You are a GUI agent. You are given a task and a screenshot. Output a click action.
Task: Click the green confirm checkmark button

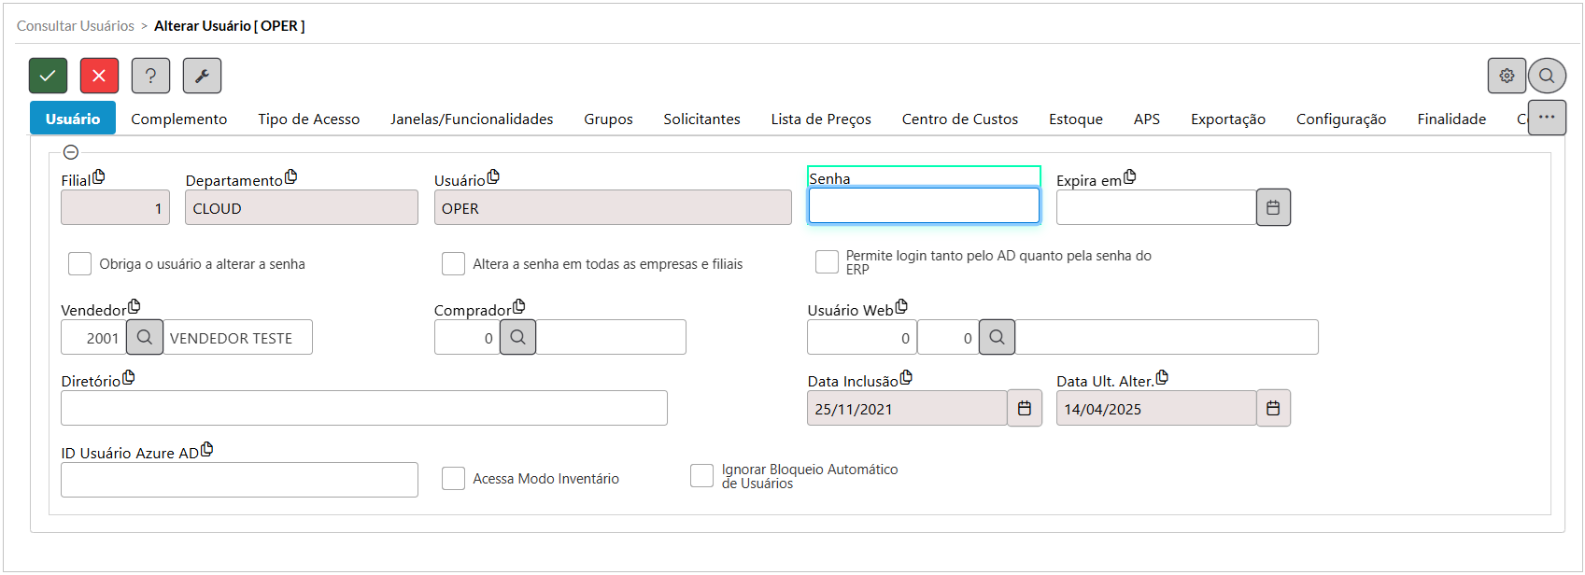48,76
